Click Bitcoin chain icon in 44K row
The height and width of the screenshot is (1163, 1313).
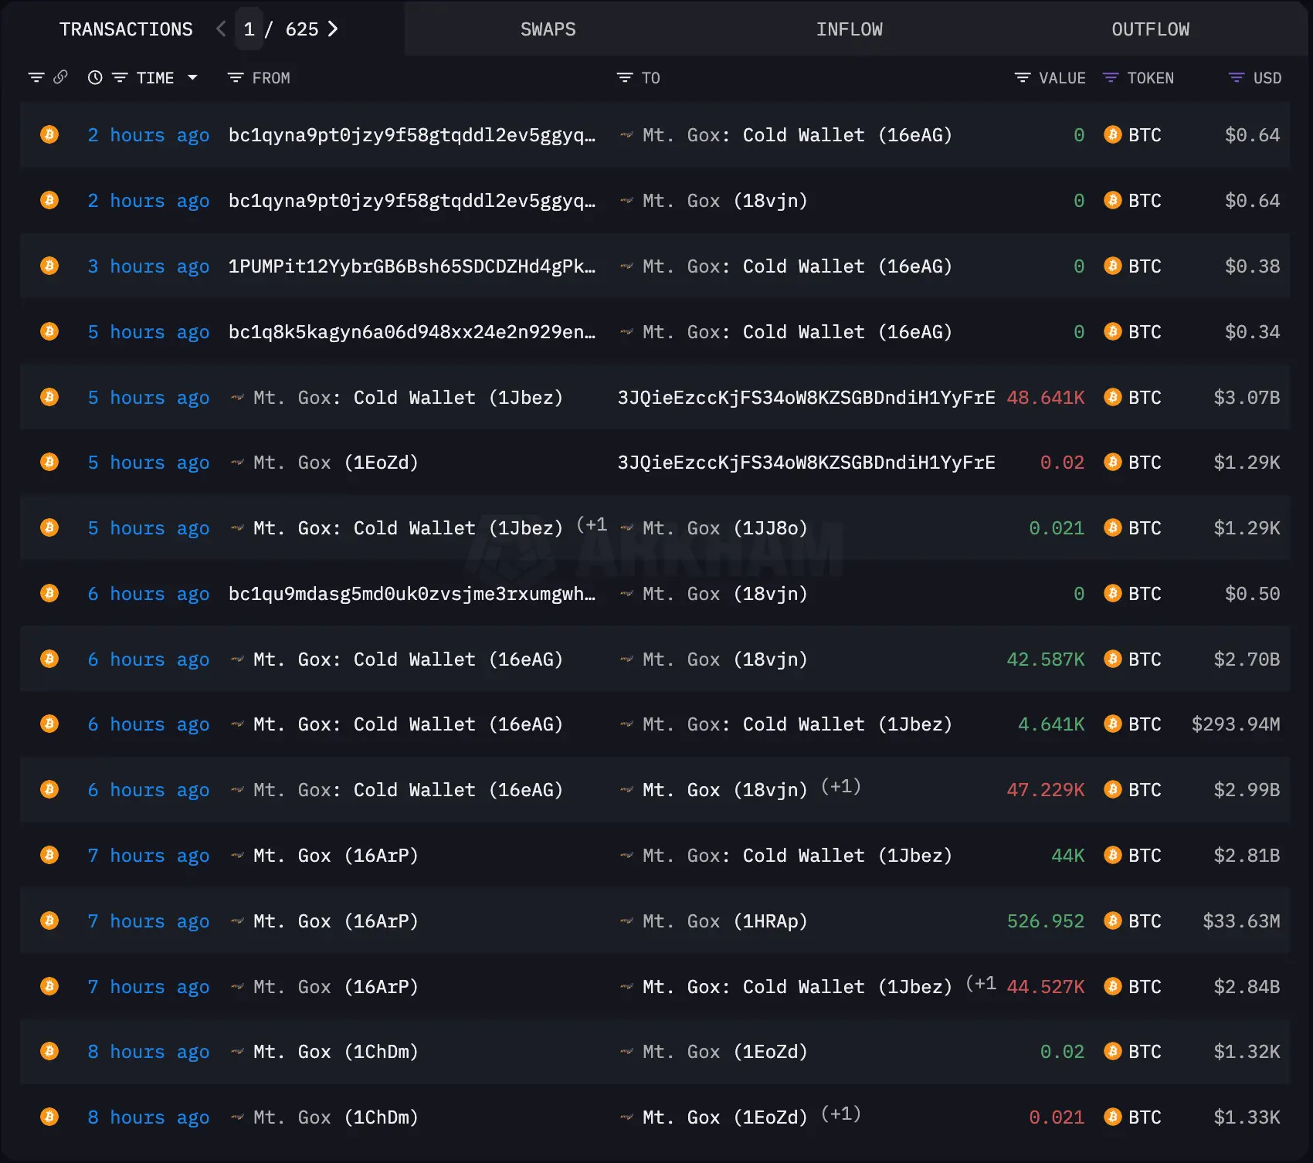pos(49,855)
